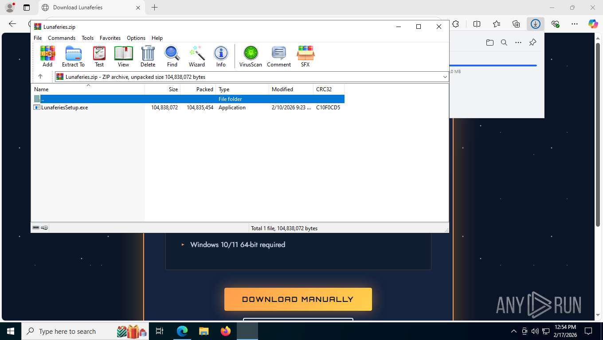The height and width of the screenshot is (340, 603).
Task: Sort by CRC32 column header
Action: pyautogui.click(x=329, y=89)
